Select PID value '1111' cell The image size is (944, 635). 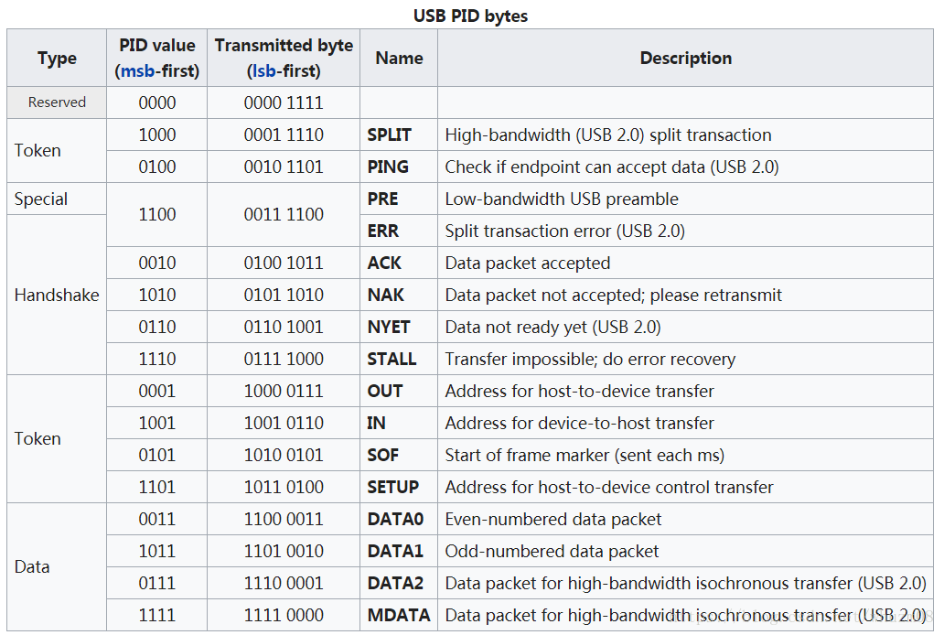pyautogui.click(x=157, y=615)
